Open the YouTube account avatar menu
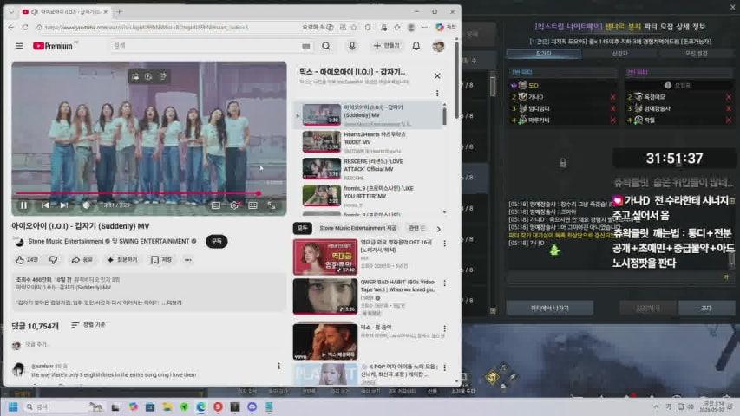Viewport: 740px width, 416px height. coord(438,46)
